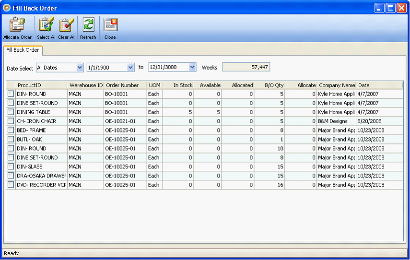This screenshot has width=410, height=260.
Task: Open the 12/31/3000 end date dropdown arrow
Action: click(x=192, y=68)
